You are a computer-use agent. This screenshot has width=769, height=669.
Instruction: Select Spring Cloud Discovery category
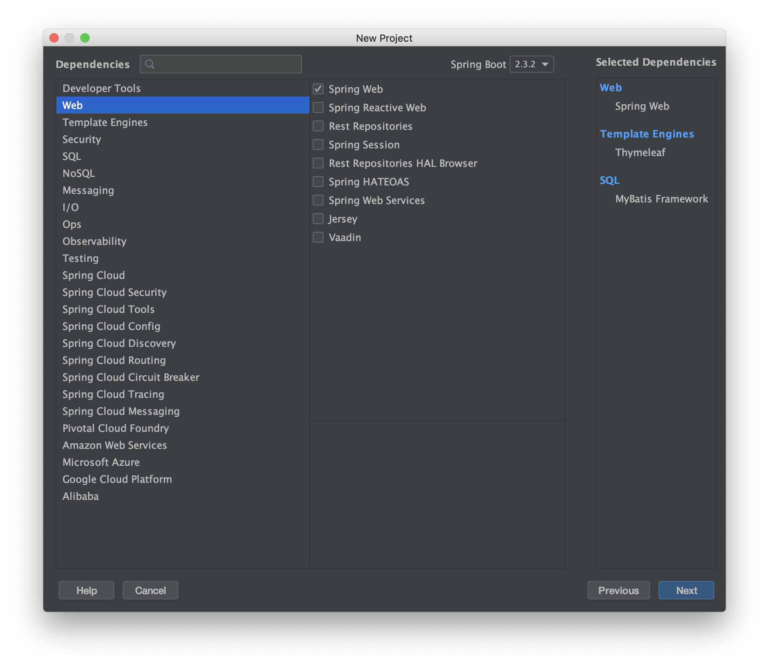pyautogui.click(x=183, y=343)
